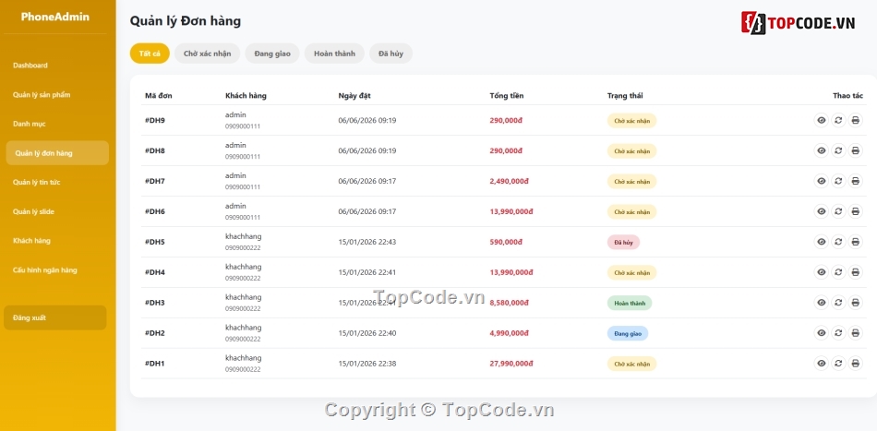
Task: Print invoice for order #DH8
Action: coord(855,150)
